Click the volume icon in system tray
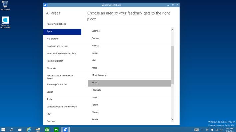Screen dimensions: 236x132 pos(221,130)
